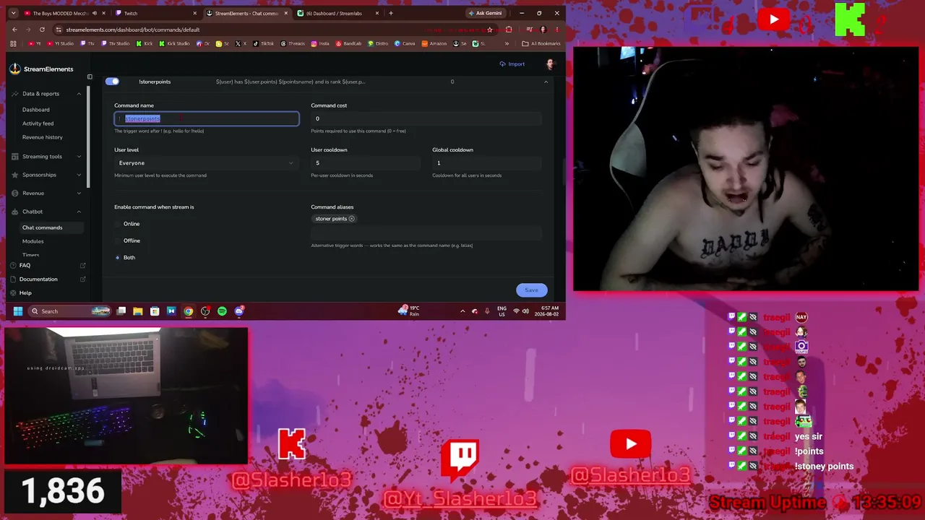The image size is (925, 520).
Task: Show more bookmarks with the overflow chevron
Action: pos(507,43)
